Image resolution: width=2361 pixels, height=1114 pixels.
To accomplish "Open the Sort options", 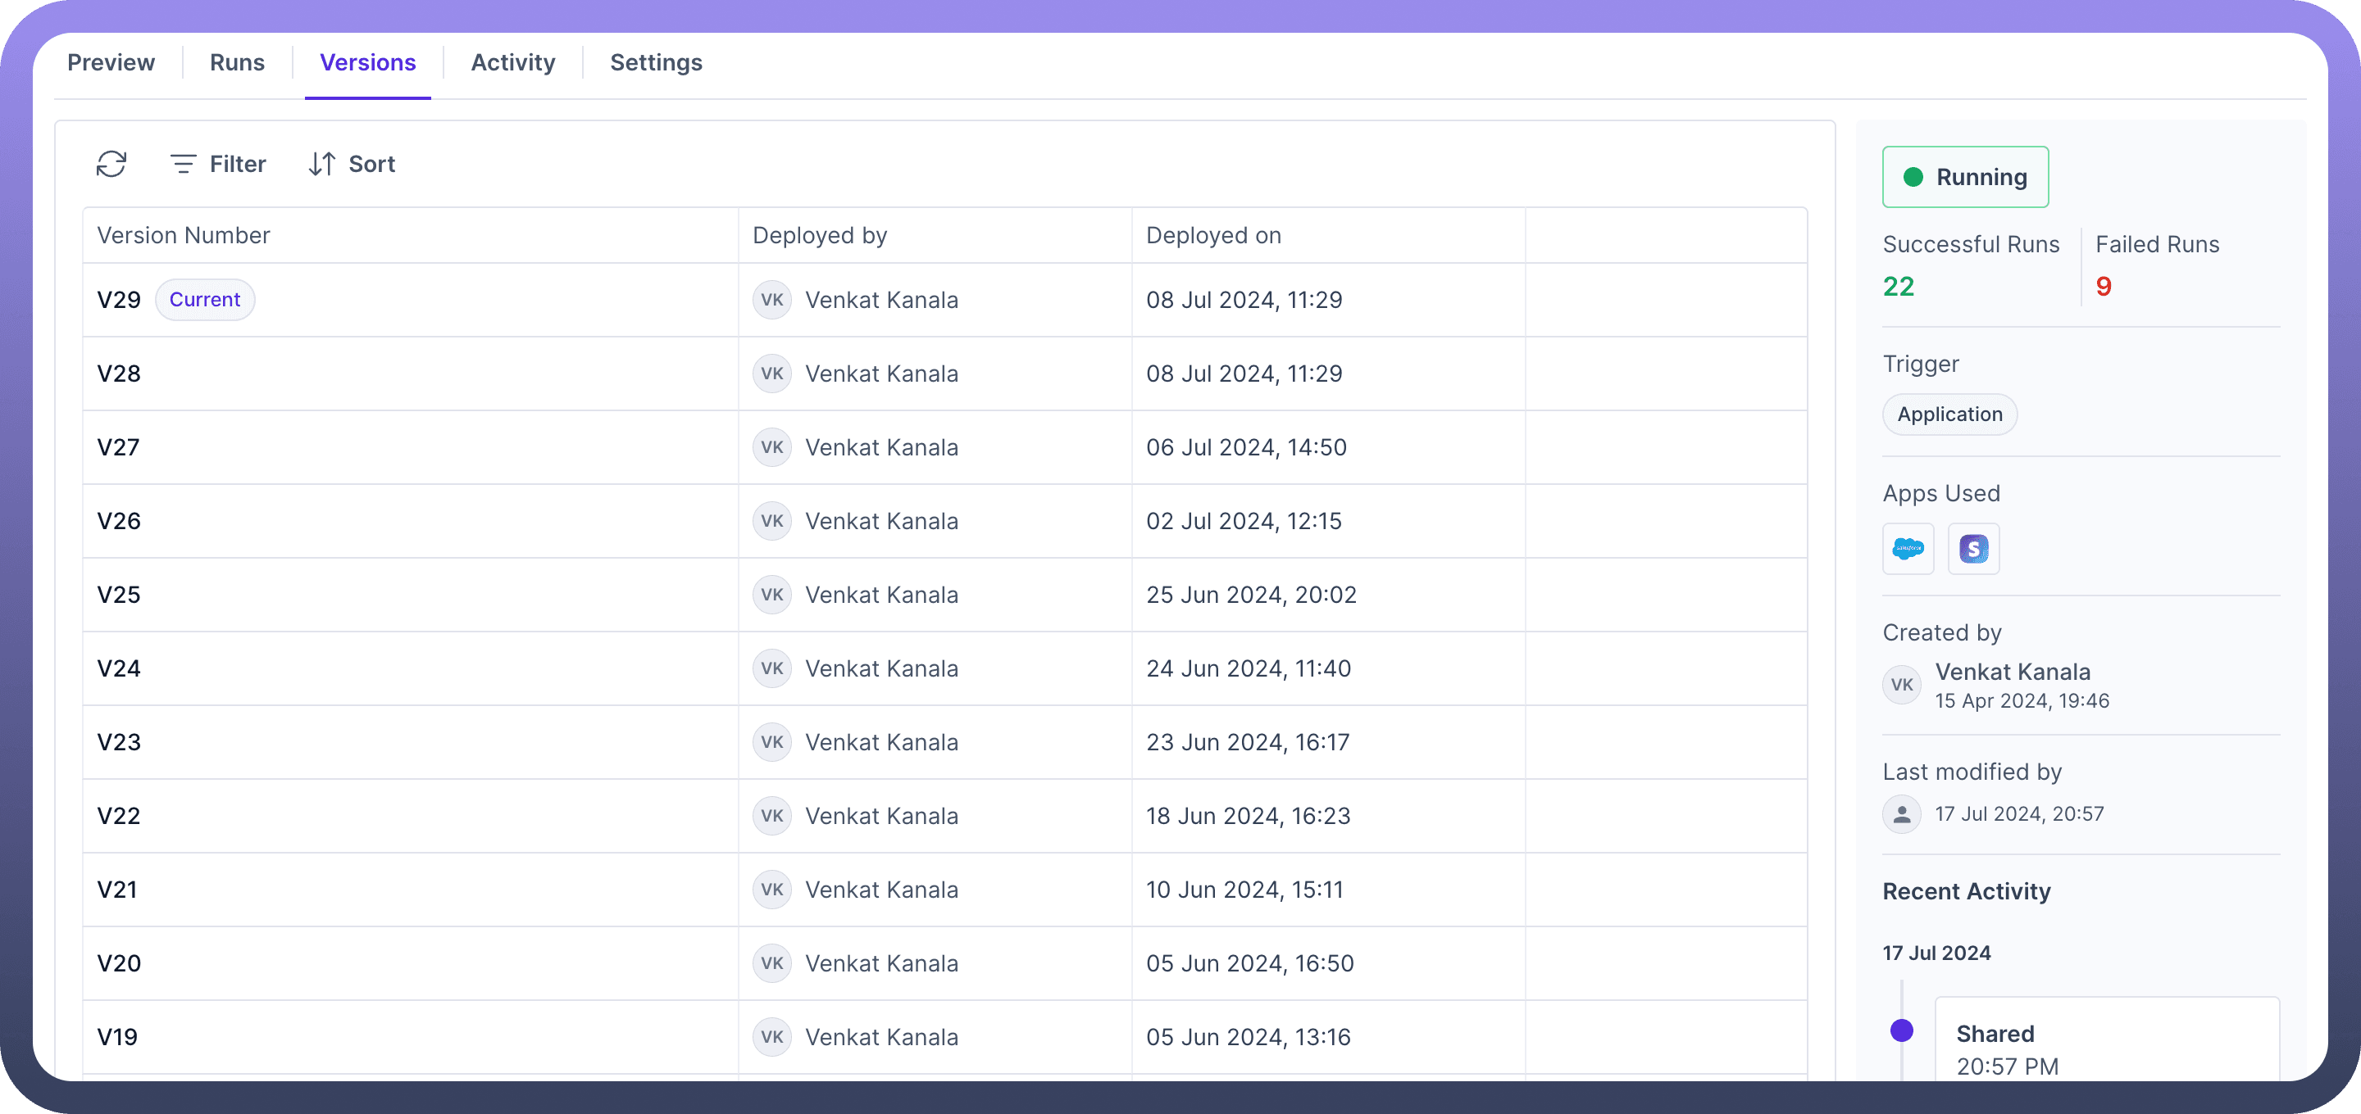I will point(352,164).
